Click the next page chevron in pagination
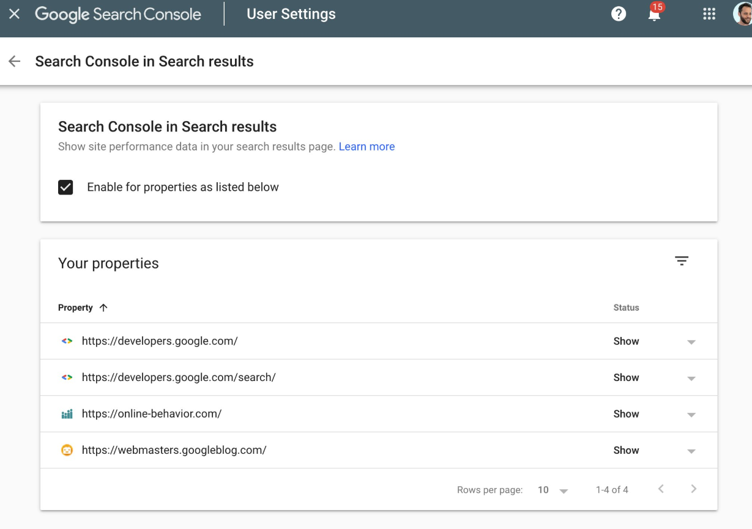This screenshot has width=752, height=529. pyautogui.click(x=693, y=489)
